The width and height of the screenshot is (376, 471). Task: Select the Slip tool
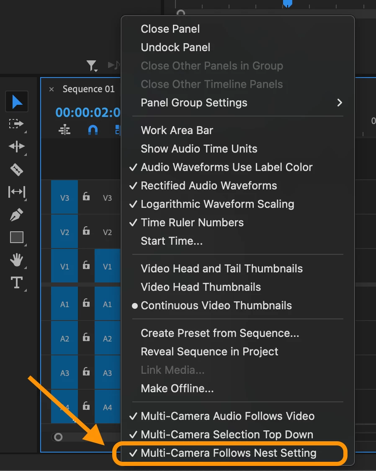pos(16,192)
